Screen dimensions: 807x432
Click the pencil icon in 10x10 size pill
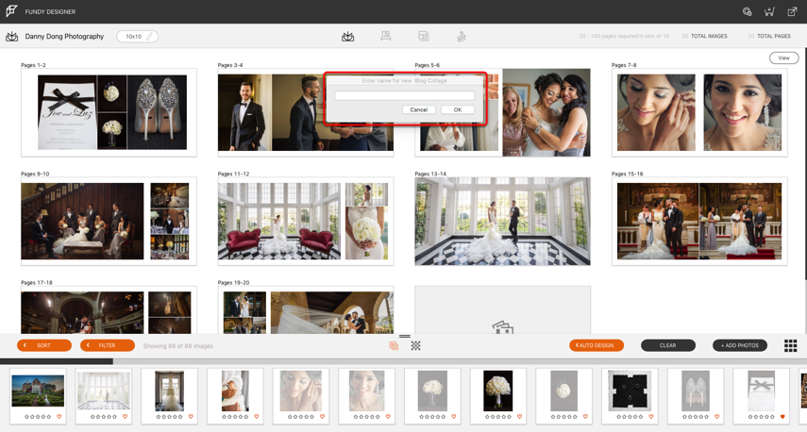tap(150, 37)
